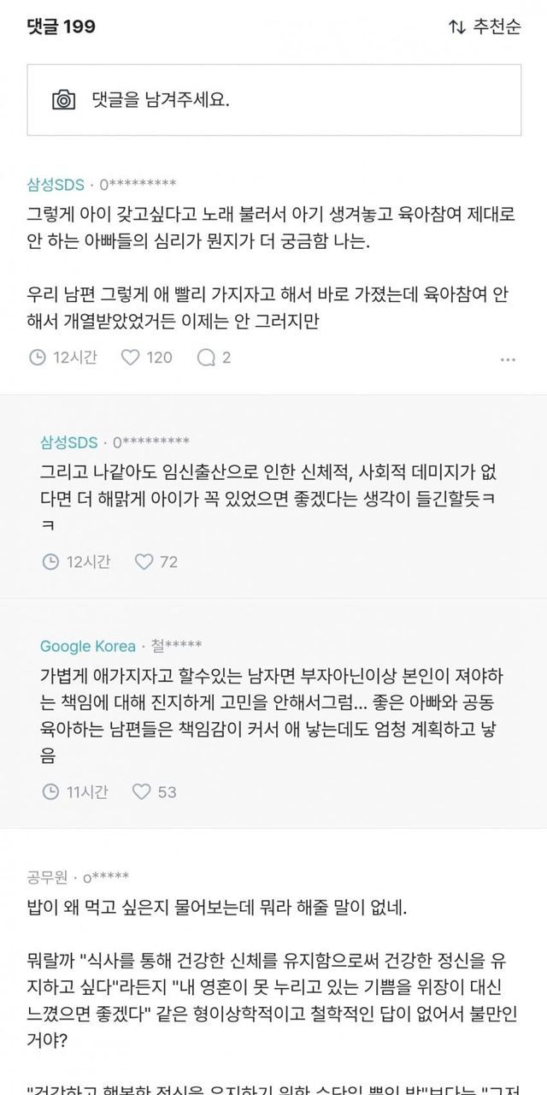Click the sort arrows icon beside 추천순

pos(456,27)
